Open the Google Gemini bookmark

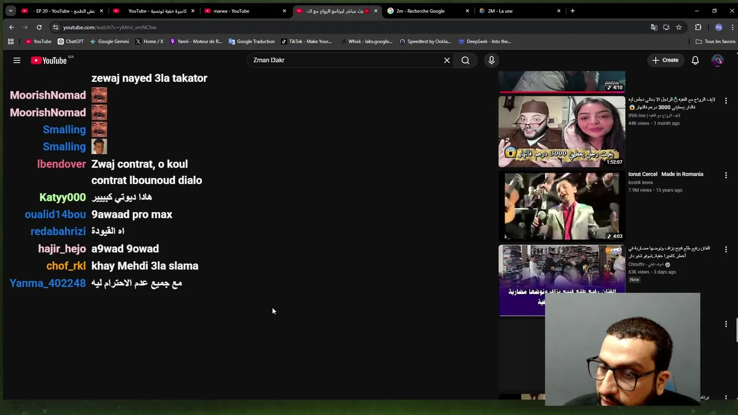click(x=109, y=41)
